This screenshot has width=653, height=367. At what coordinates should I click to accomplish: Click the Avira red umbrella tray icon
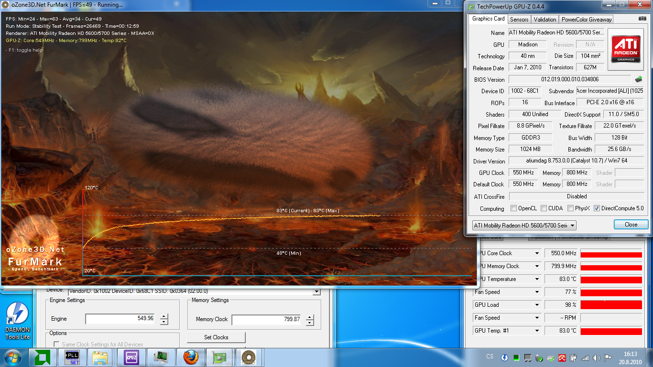(x=563, y=357)
